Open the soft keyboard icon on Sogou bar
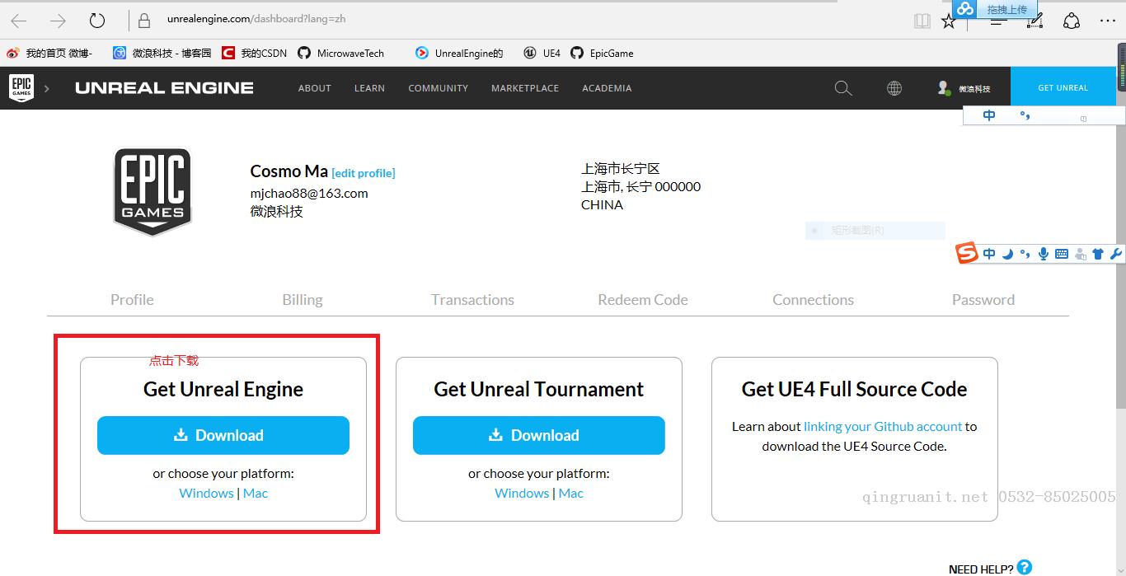Image resolution: width=1126 pixels, height=576 pixels. [1062, 254]
